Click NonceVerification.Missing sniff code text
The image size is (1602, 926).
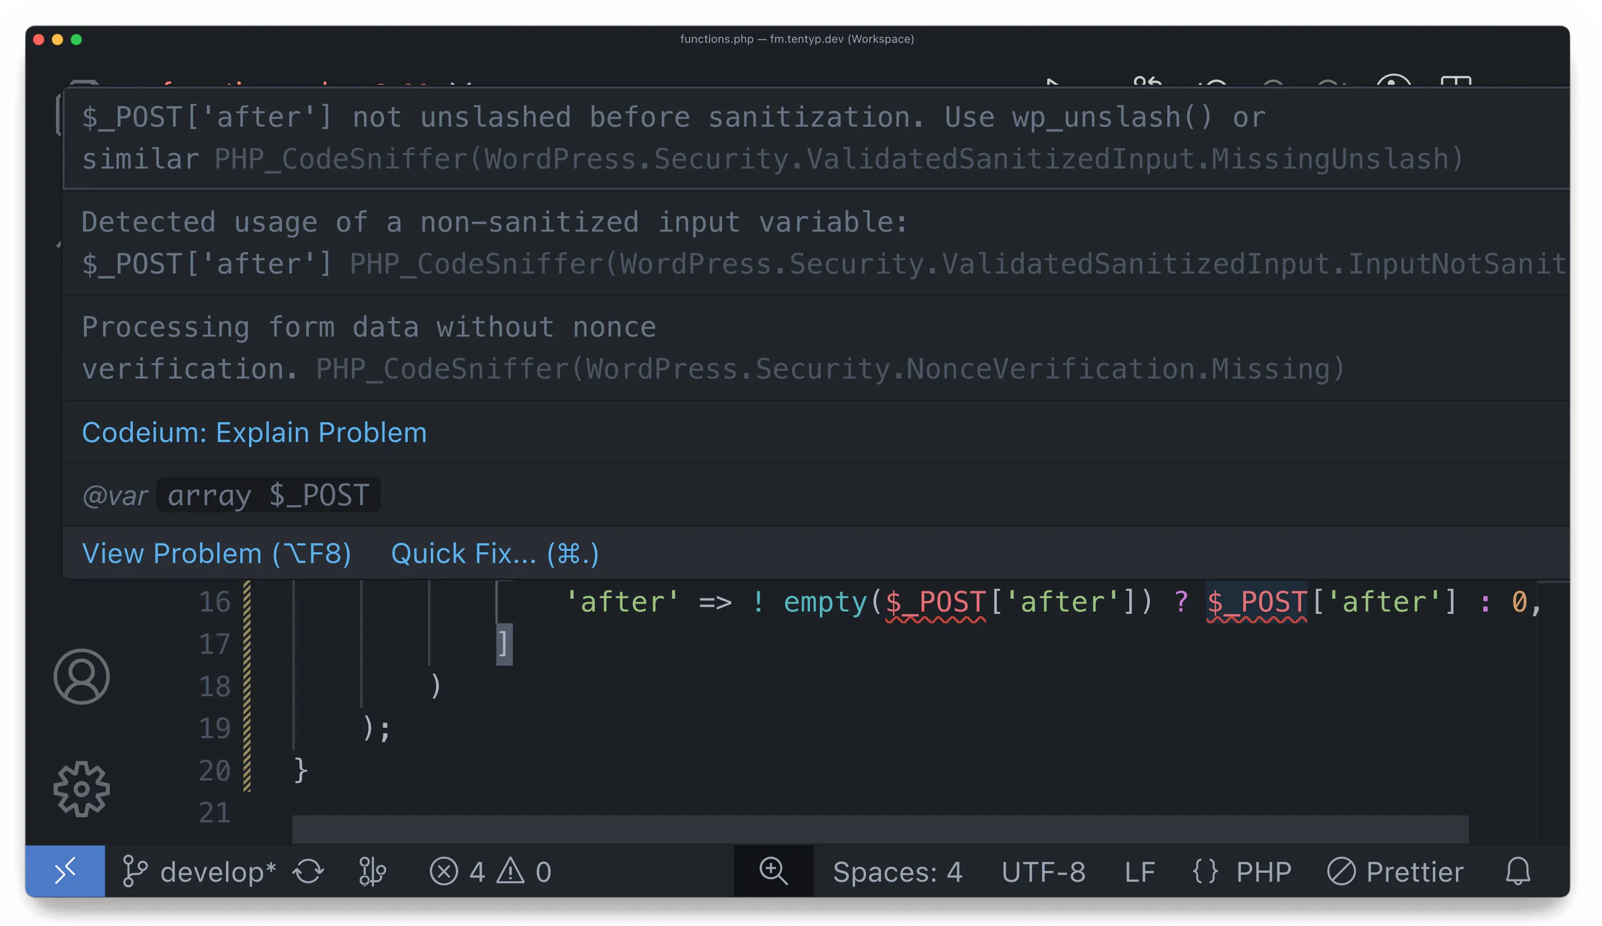click(1117, 370)
